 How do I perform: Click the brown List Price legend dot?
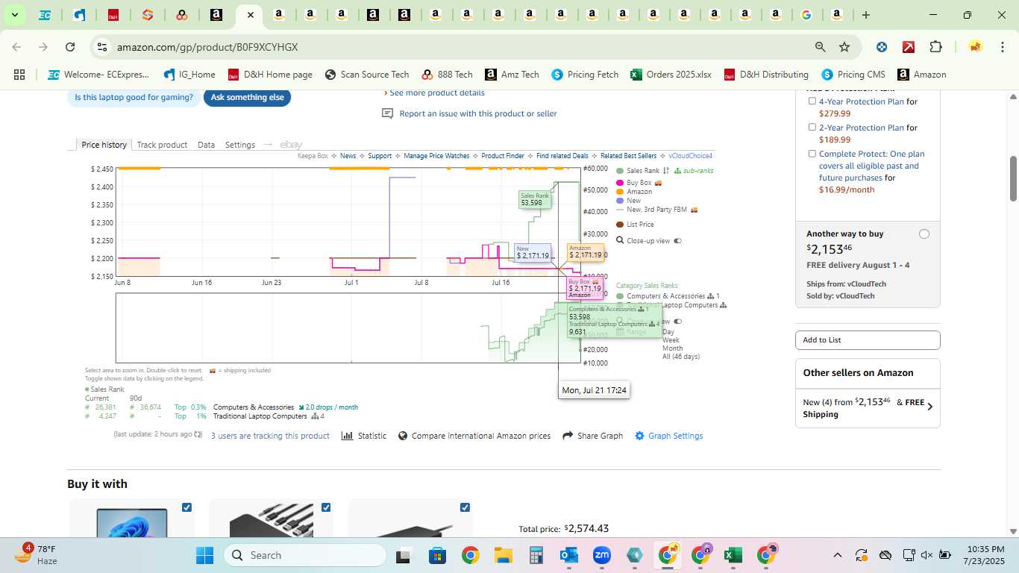[620, 225]
